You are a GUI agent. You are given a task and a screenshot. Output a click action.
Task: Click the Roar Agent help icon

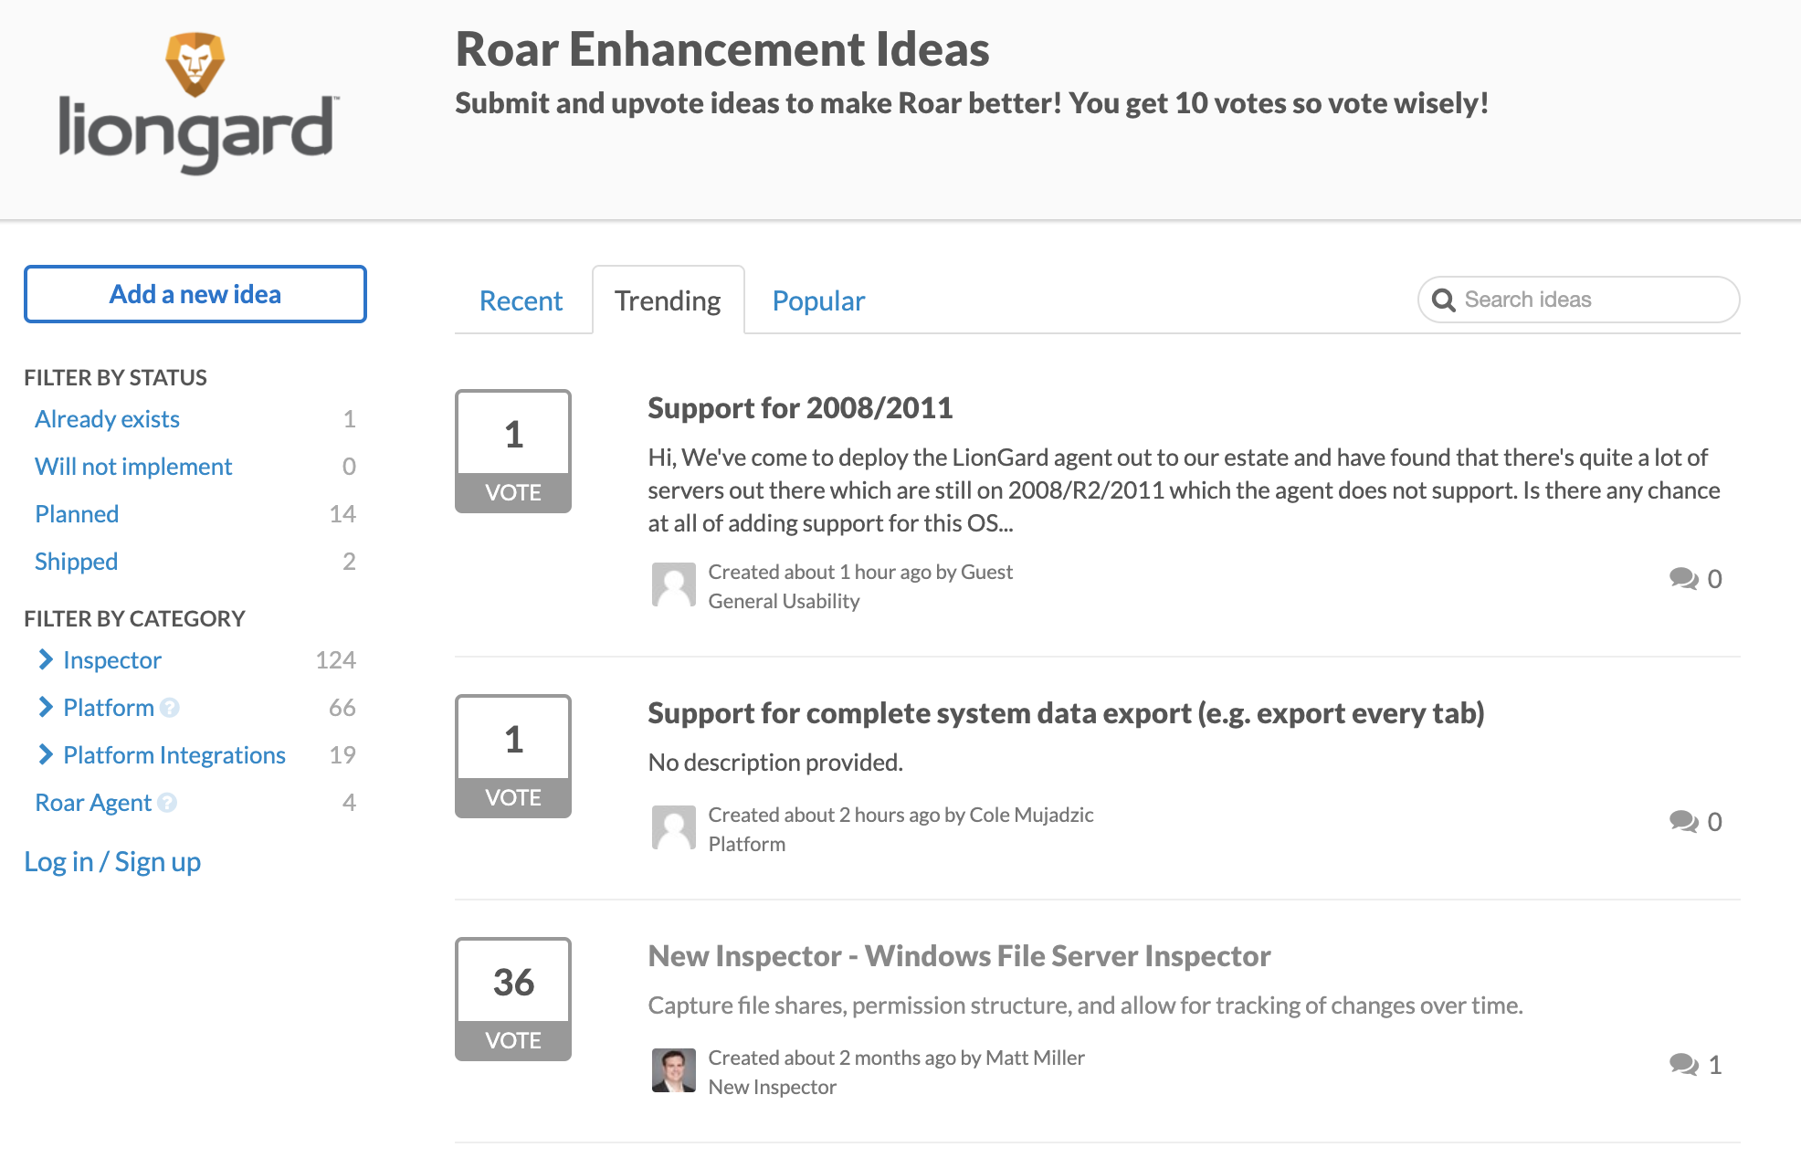pos(167,803)
